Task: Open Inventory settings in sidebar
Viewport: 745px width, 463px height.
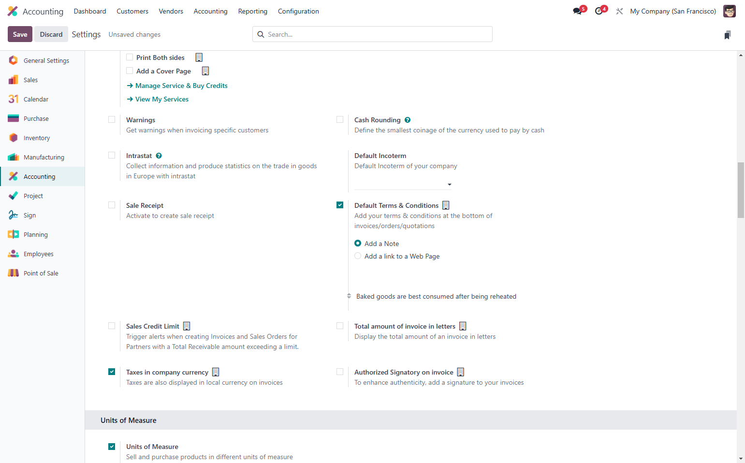Action: (43, 138)
